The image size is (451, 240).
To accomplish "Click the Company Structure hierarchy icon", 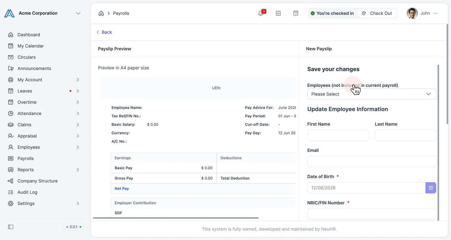I will click(x=11, y=181).
